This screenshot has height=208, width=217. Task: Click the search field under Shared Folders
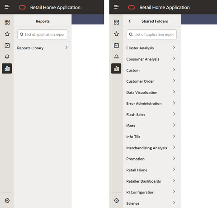[x=151, y=34]
